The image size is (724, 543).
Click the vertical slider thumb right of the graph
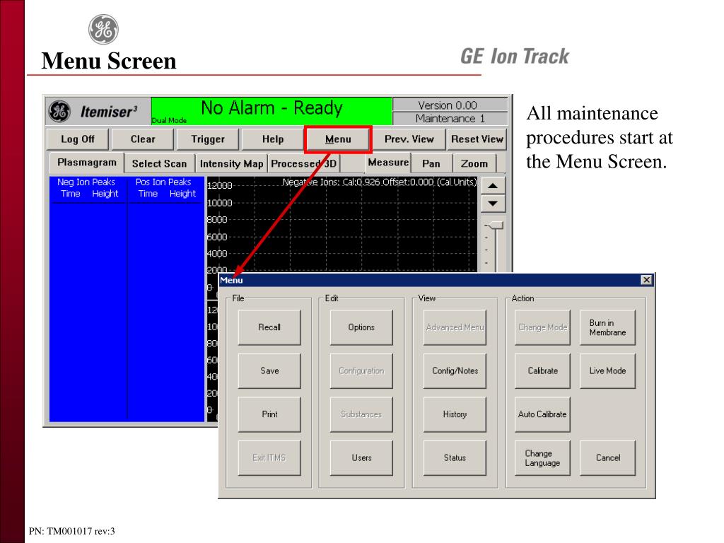pyautogui.click(x=496, y=226)
